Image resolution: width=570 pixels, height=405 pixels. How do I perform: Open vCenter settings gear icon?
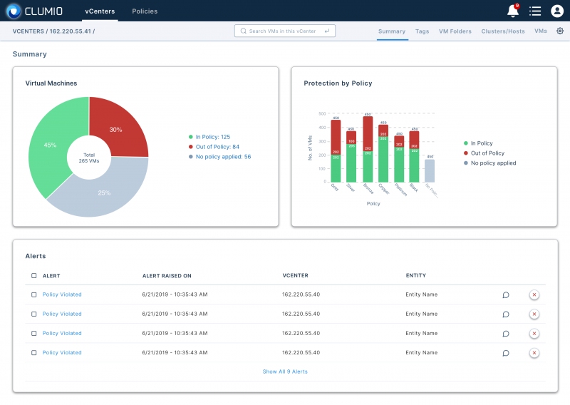pyautogui.click(x=560, y=31)
